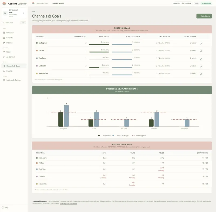Viewport: 216px width, 212px height.
Task: Click the Ideas lightbulb icon
Action: [x=4, y=52]
